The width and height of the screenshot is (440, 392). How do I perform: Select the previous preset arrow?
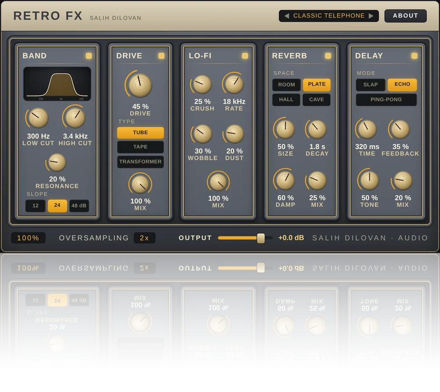coord(286,16)
